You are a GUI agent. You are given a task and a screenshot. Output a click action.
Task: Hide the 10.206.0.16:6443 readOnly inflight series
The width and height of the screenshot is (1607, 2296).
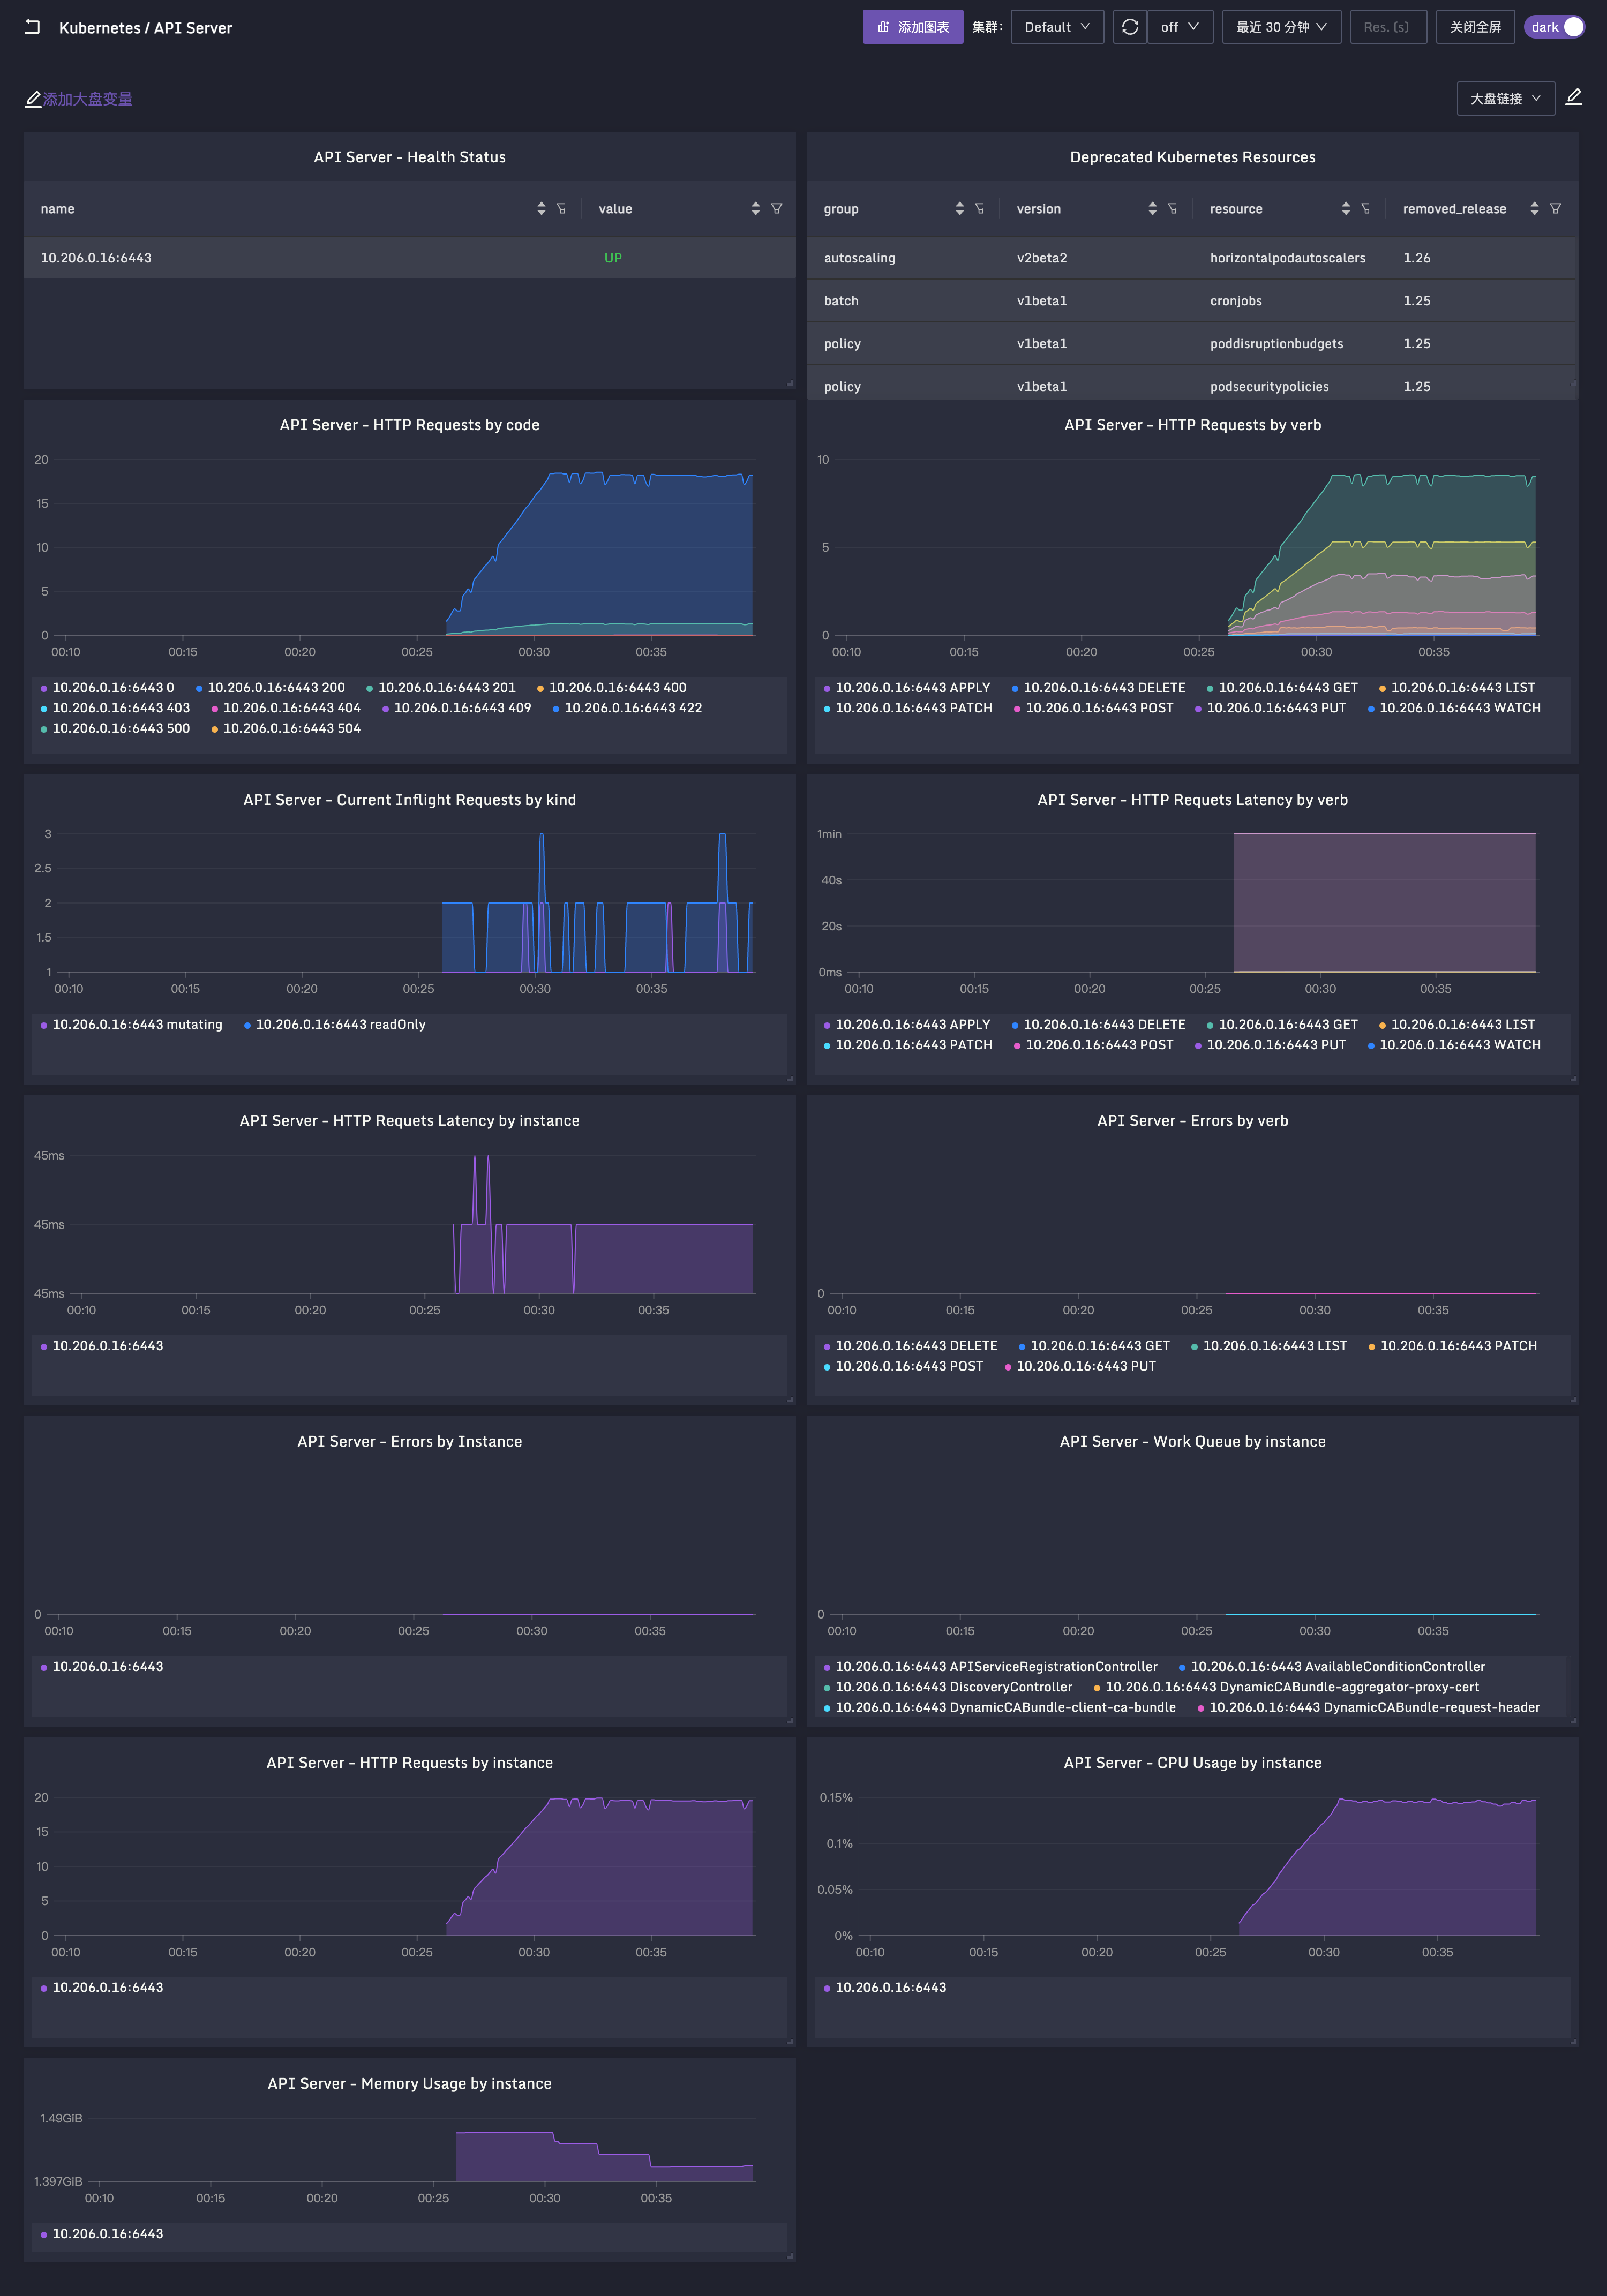(335, 1024)
